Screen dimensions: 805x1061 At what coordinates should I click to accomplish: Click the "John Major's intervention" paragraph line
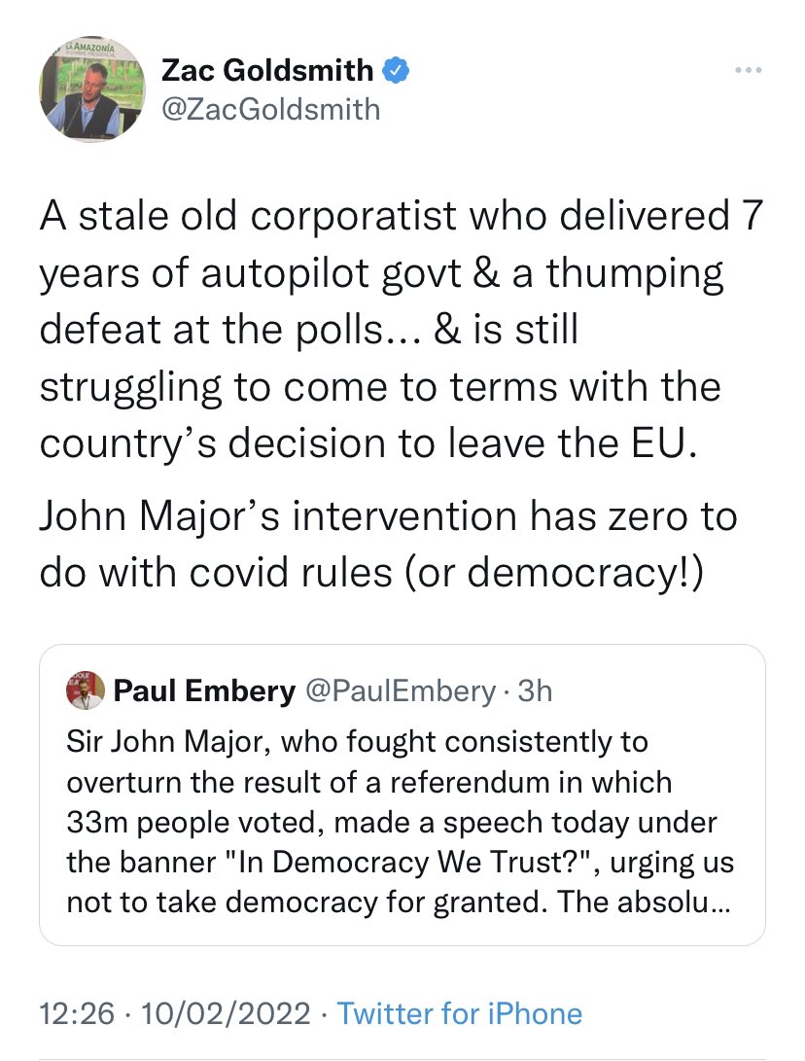tap(387, 516)
